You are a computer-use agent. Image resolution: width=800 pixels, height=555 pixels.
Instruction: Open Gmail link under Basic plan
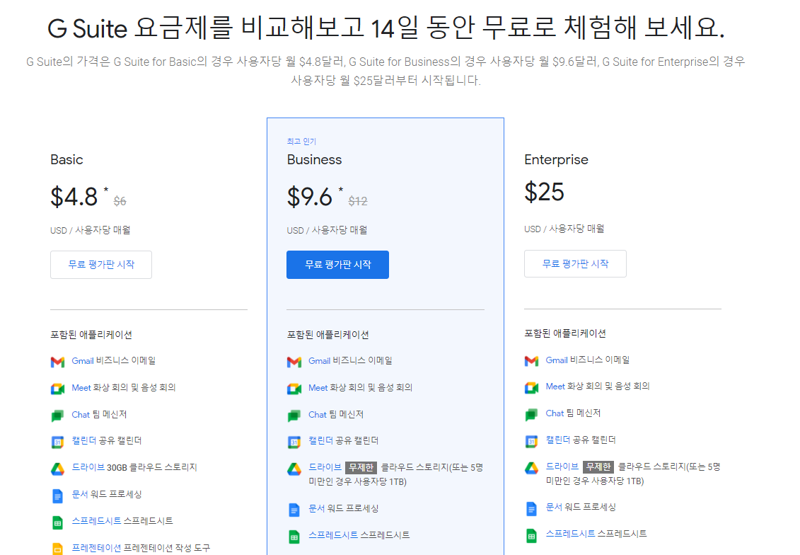pos(82,361)
